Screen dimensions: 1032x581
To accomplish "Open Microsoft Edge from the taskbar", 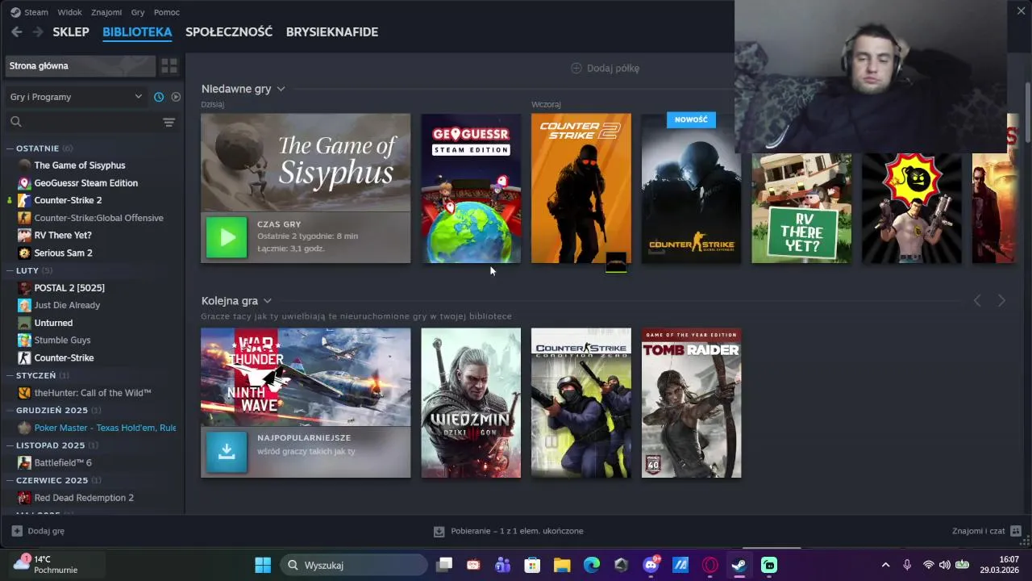I will point(592,565).
